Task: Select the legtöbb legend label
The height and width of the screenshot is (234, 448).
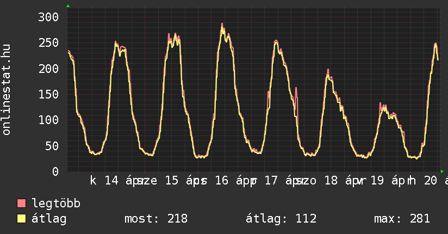Action: pyautogui.click(x=56, y=204)
